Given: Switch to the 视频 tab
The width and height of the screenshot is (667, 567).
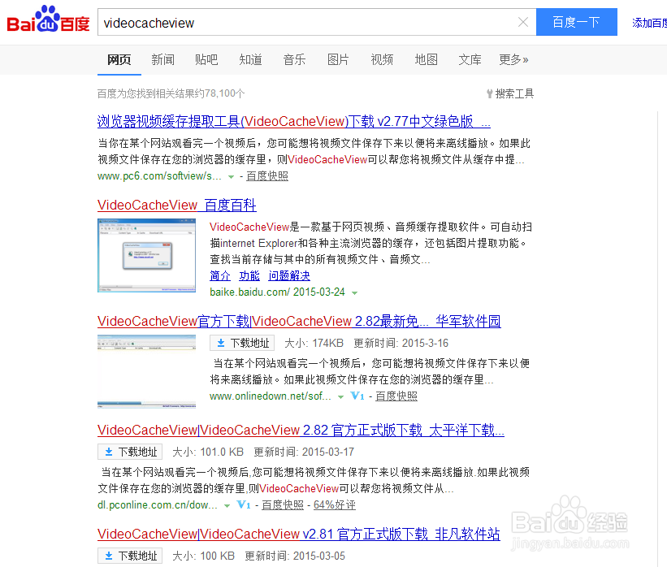Looking at the screenshot, I should [382, 59].
